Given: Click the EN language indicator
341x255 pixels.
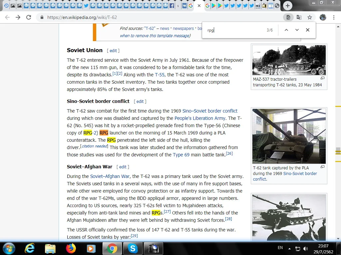Looking at the screenshot, I should [x=280, y=248].
